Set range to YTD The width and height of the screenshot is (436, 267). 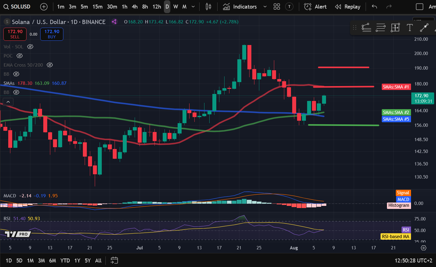point(65,260)
